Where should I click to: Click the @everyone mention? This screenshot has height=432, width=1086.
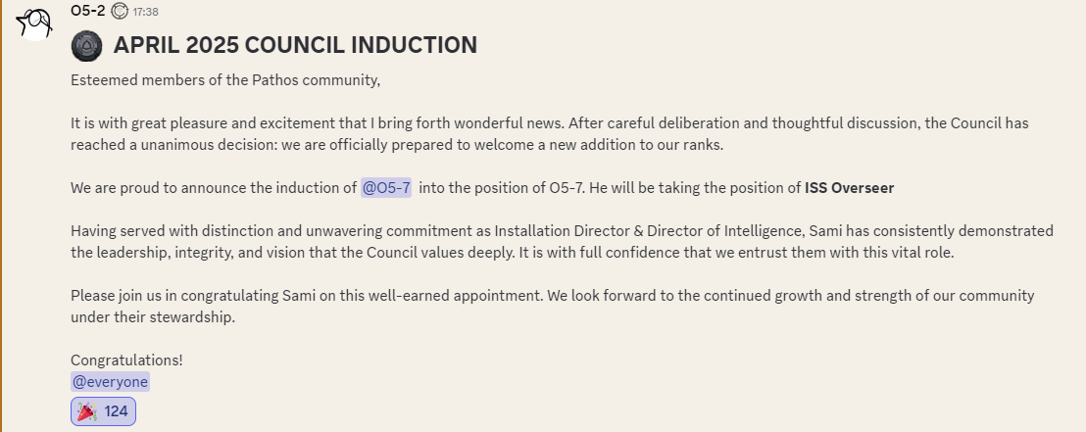pos(110,382)
